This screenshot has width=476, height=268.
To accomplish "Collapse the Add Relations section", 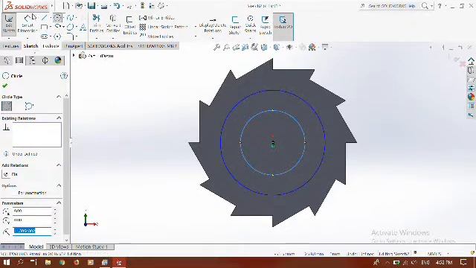I will (x=59, y=165).
